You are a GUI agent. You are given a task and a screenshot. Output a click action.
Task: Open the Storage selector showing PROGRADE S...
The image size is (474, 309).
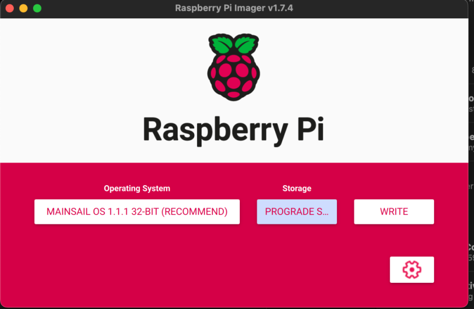297,212
